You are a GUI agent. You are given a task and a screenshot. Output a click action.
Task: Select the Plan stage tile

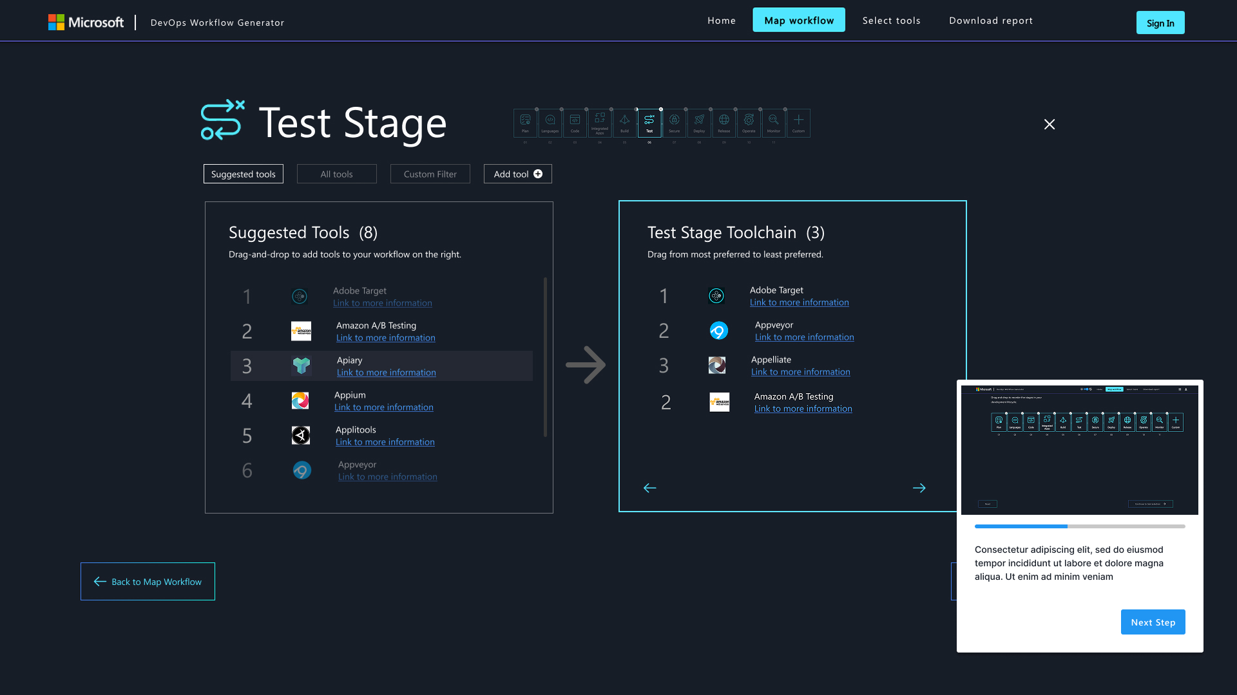pos(525,123)
